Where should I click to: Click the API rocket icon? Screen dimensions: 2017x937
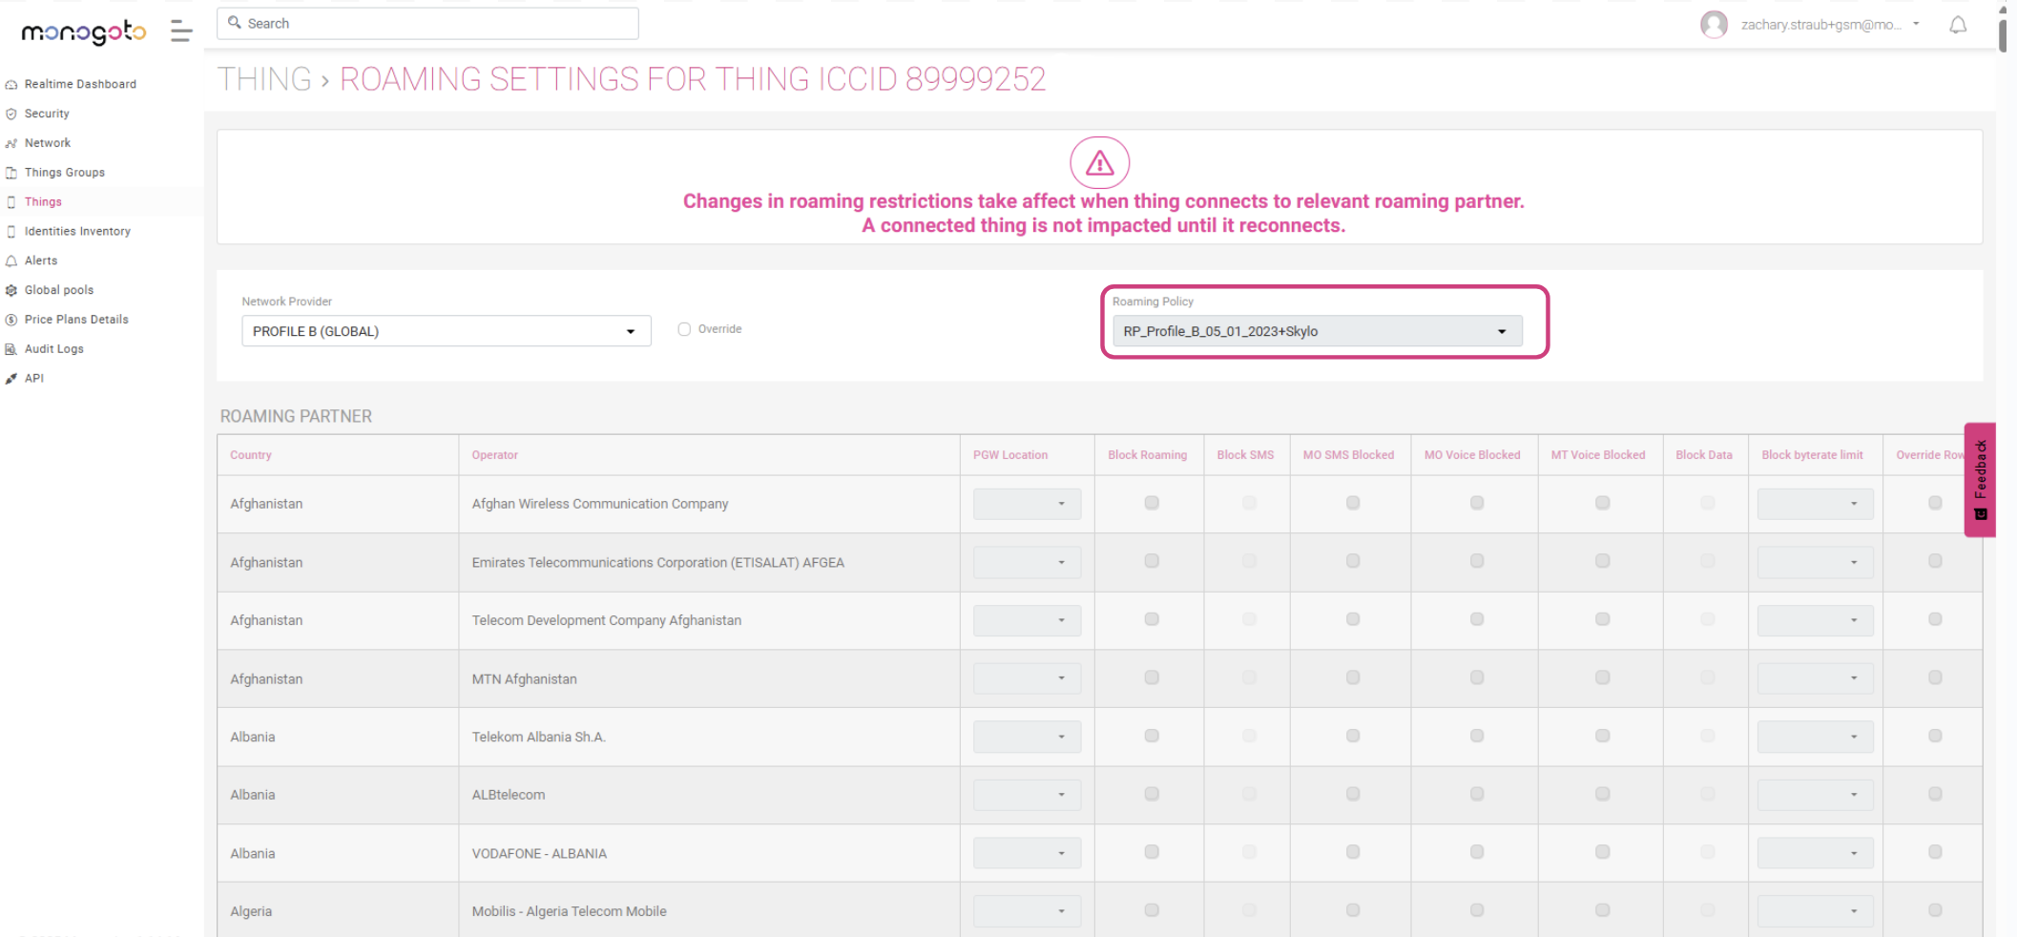click(x=11, y=379)
